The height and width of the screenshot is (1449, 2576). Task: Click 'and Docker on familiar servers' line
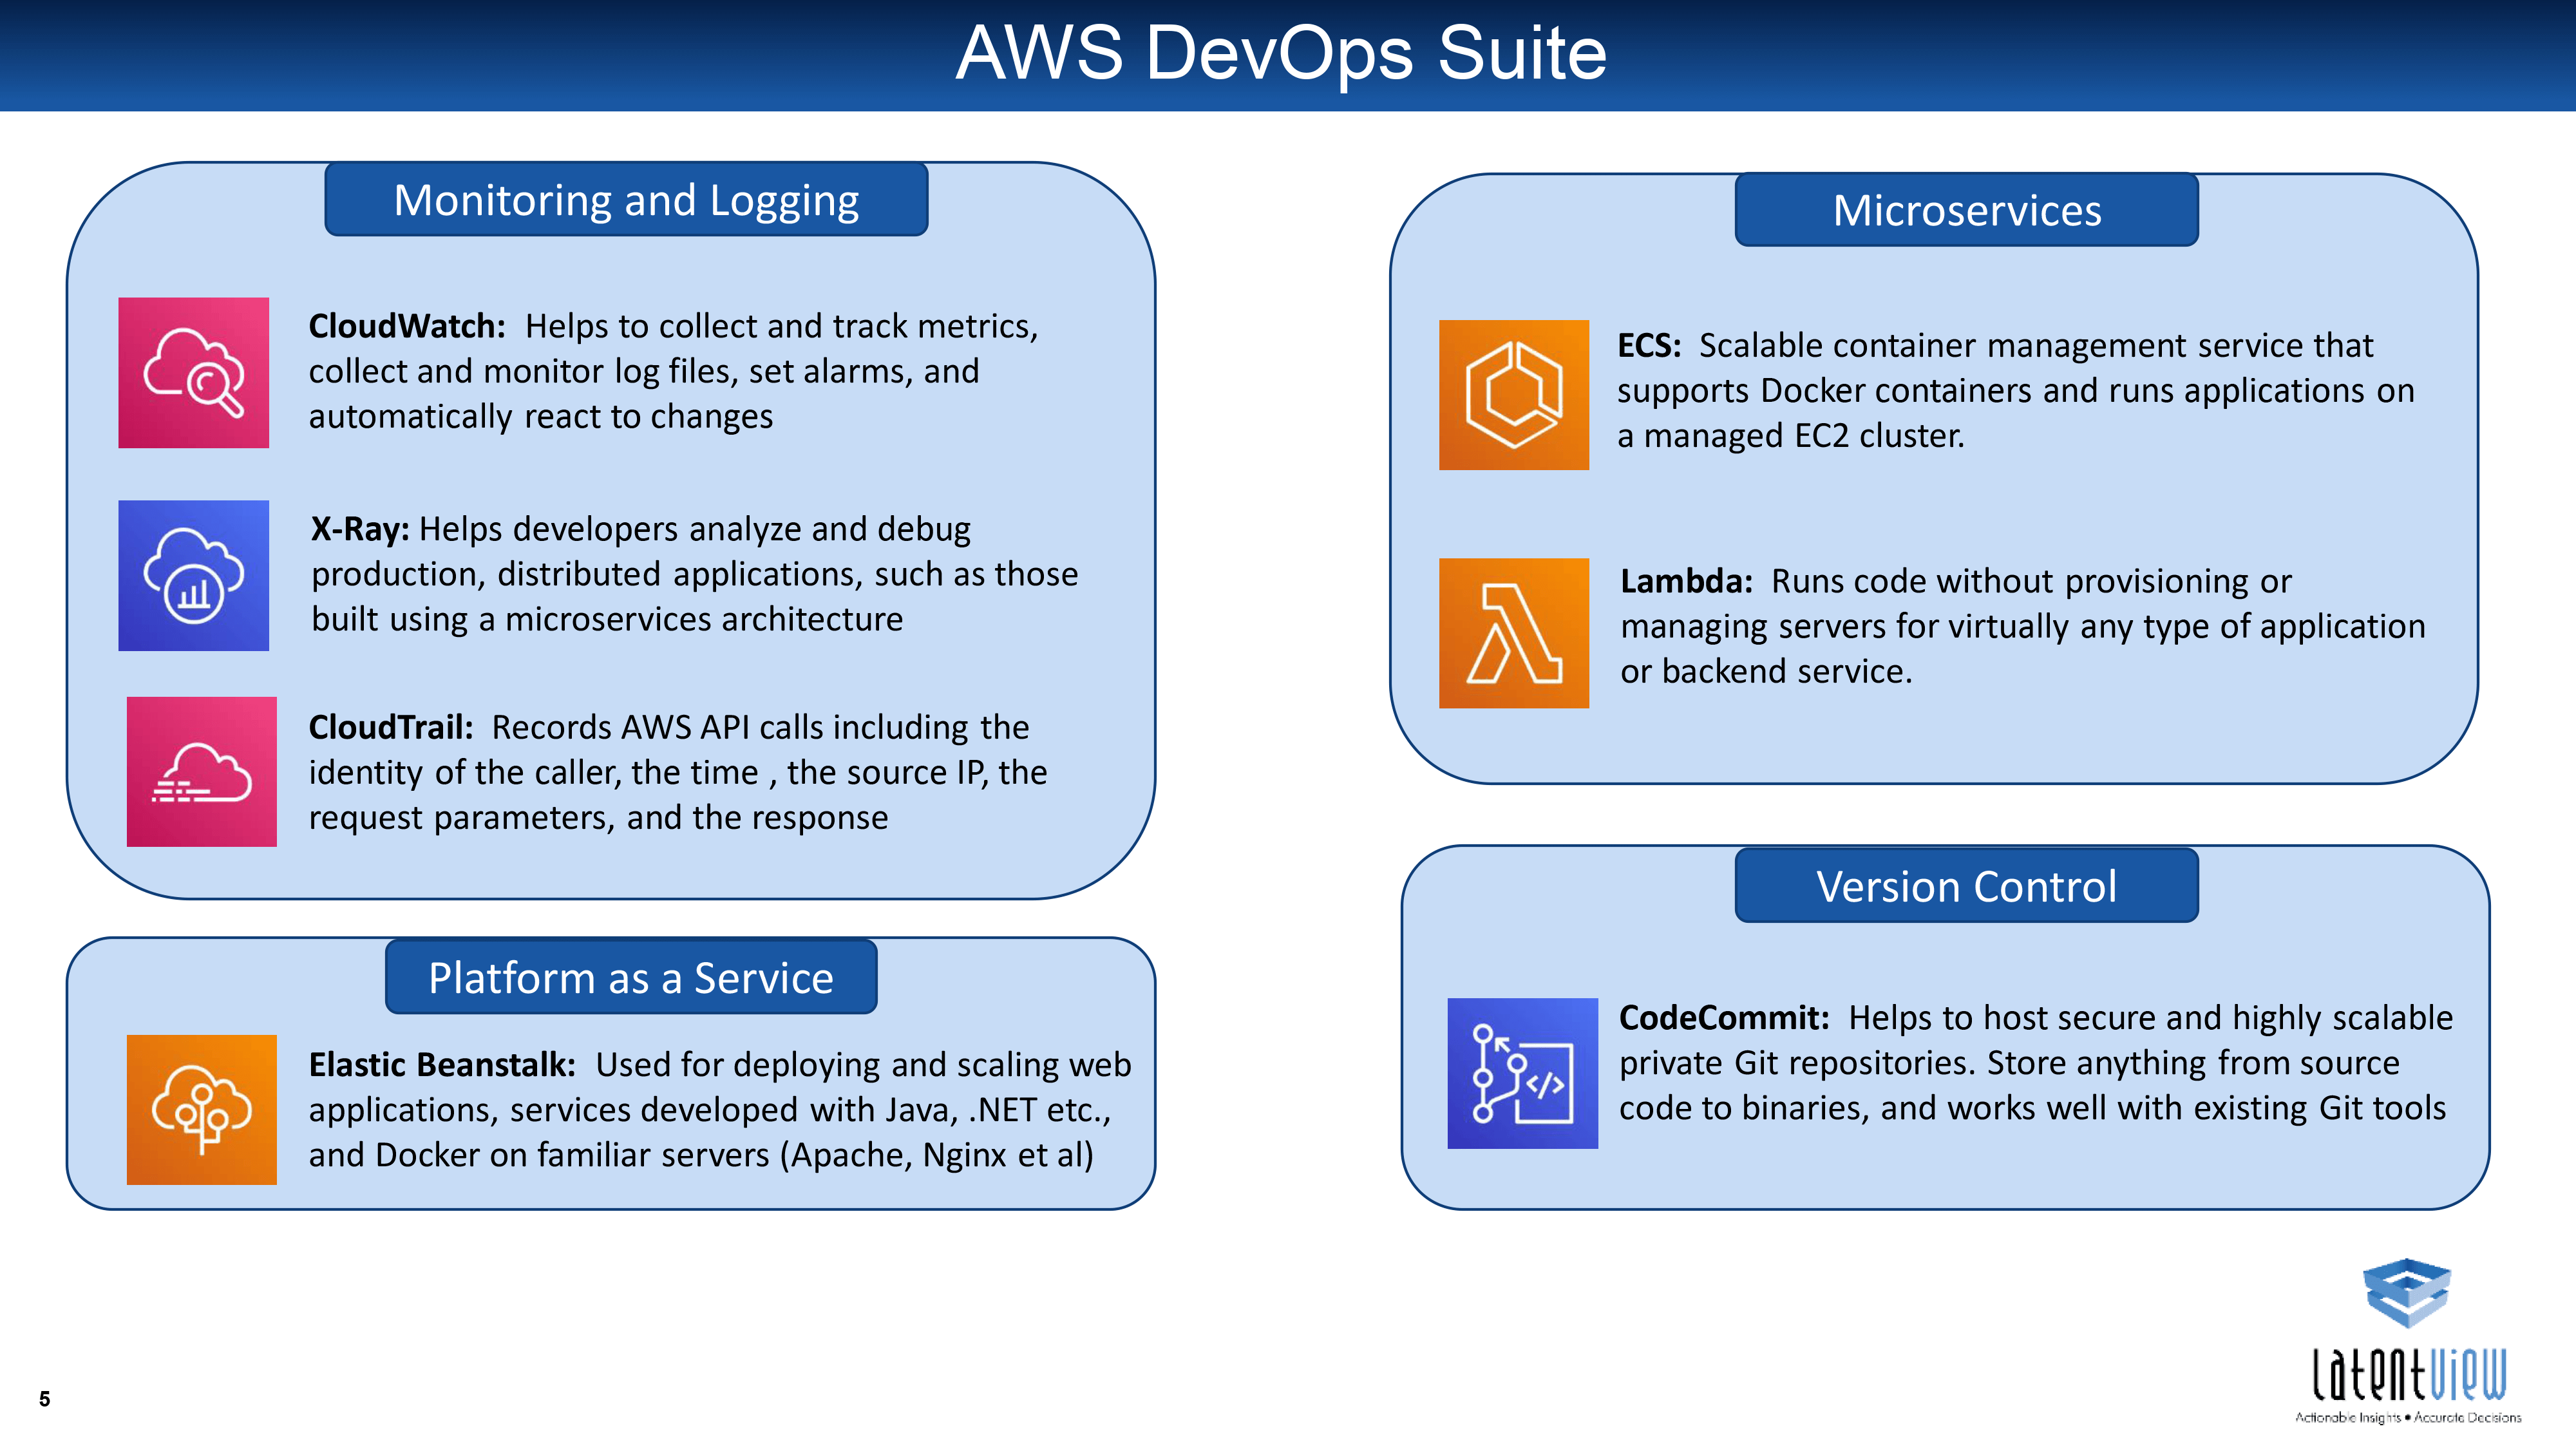pos(701,1155)
